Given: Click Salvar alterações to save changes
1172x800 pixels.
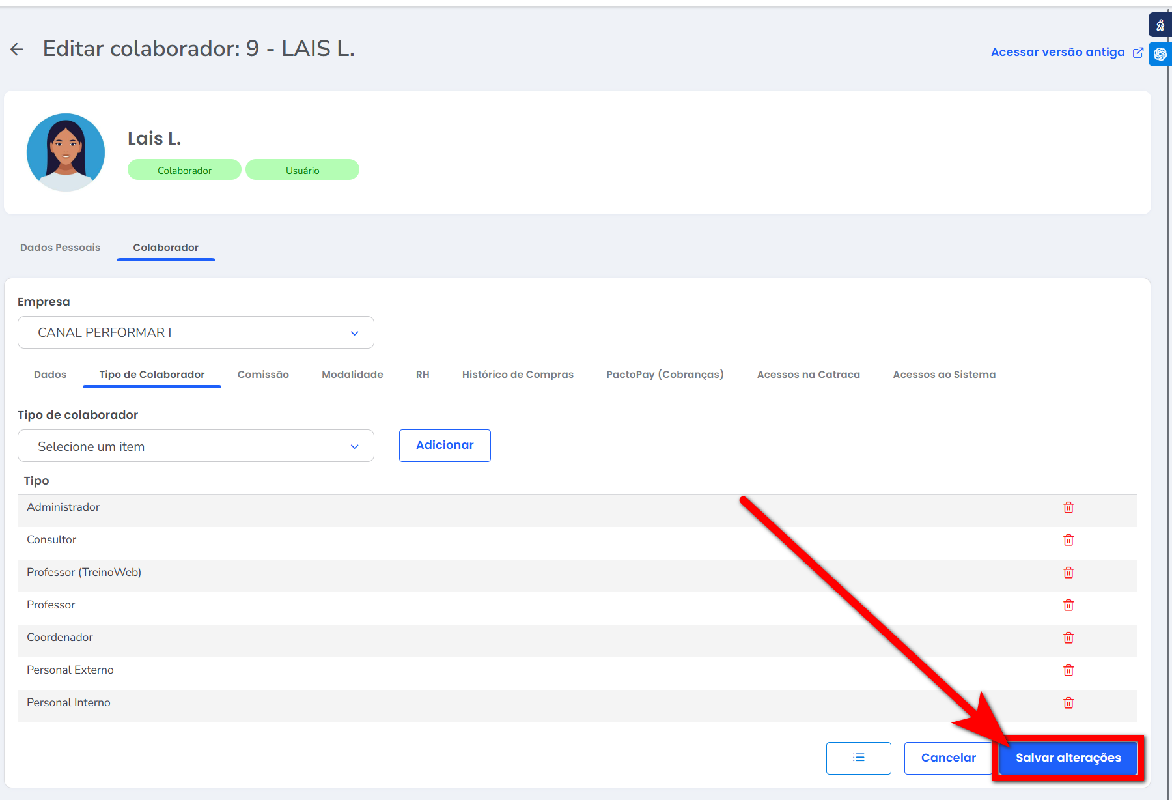Looking at the screenshot, I should pos(1068,758).
